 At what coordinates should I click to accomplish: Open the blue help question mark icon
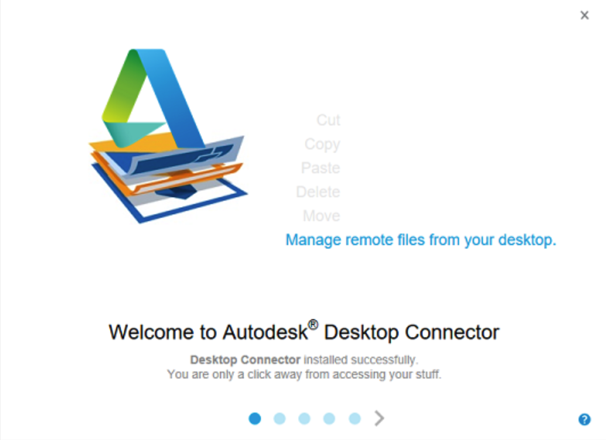tap(584, 419)
